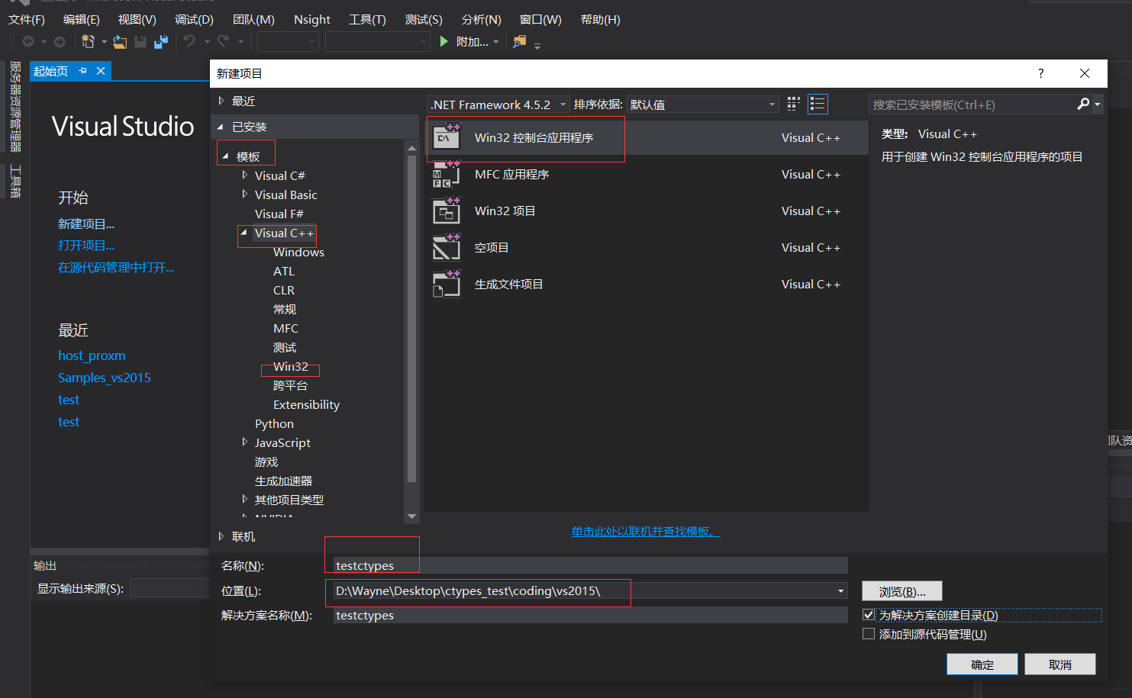Click the solution name input field
Screen dimensions: 1132x698
coord(590,615)
